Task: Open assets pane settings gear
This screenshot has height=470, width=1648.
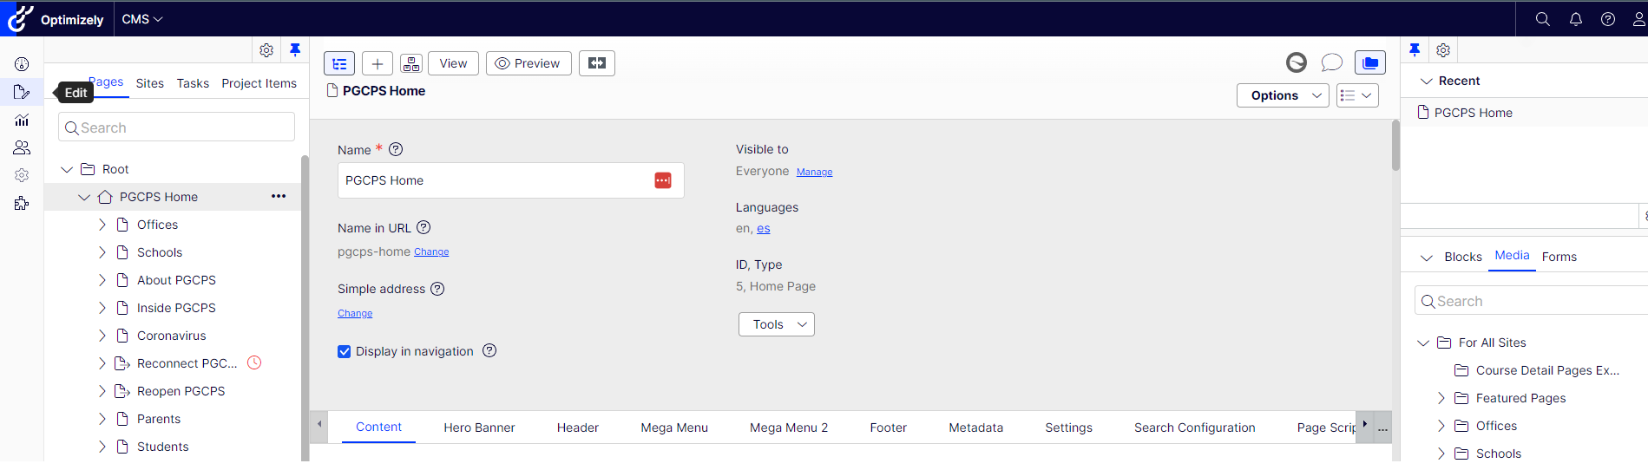Action: [x=1443, y=50]
